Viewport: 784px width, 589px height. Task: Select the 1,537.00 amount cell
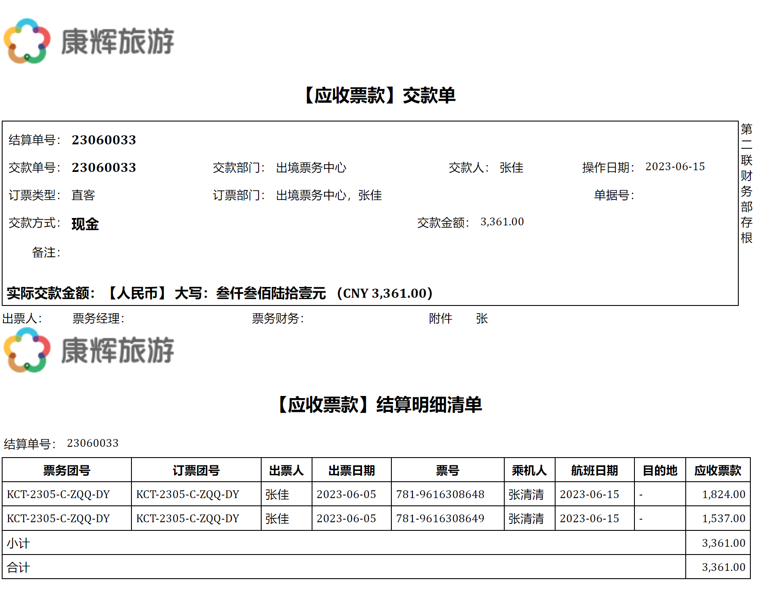click(723, 518)
